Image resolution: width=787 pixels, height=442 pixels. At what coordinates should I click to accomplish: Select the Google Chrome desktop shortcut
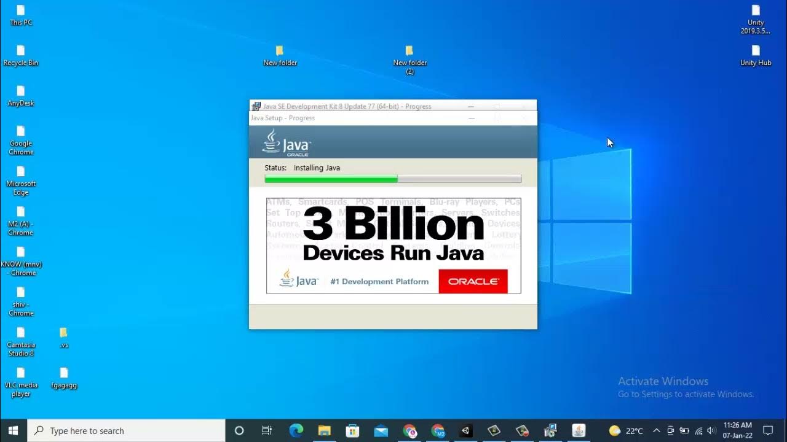21,140
